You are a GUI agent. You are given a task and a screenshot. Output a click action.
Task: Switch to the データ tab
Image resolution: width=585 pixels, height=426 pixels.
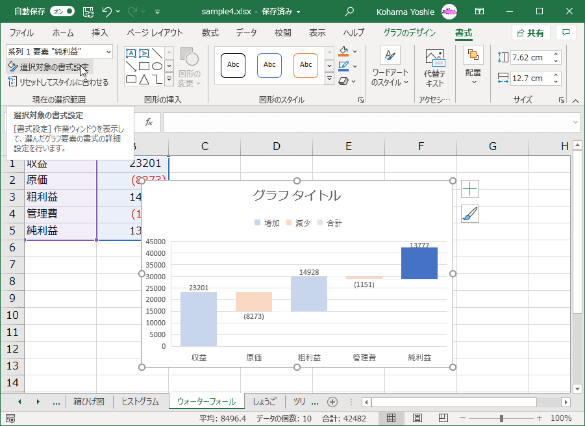[246, 33]
